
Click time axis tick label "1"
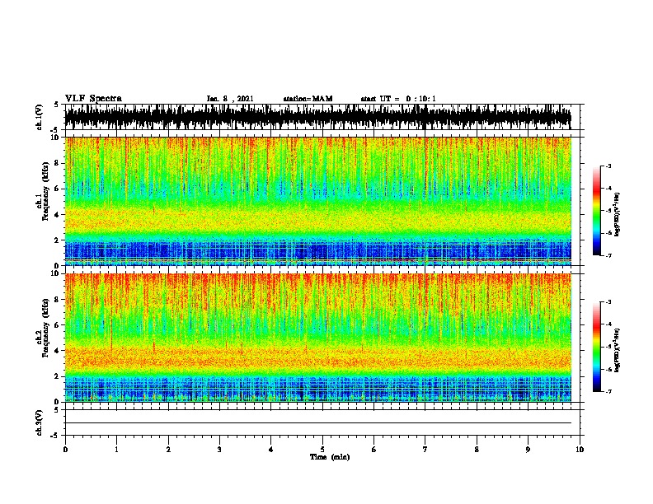pos(116,450)
